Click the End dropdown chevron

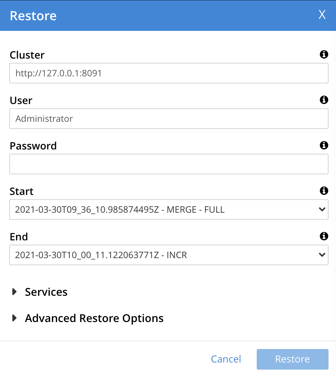pyautogui.click(x=322, y=255)
